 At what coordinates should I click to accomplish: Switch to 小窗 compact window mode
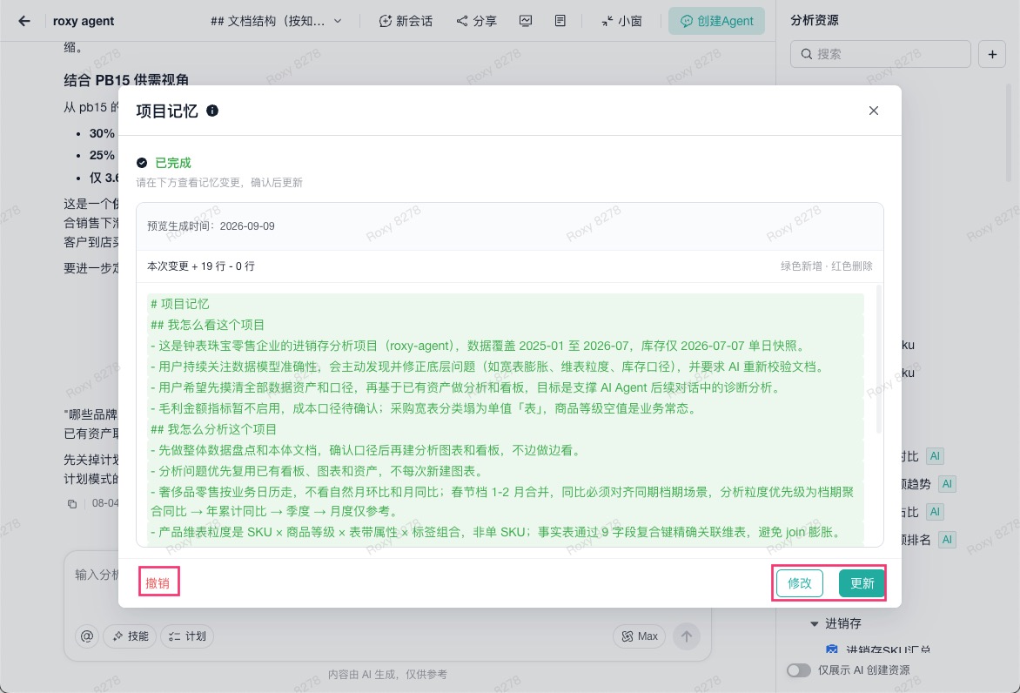(621, 21)
